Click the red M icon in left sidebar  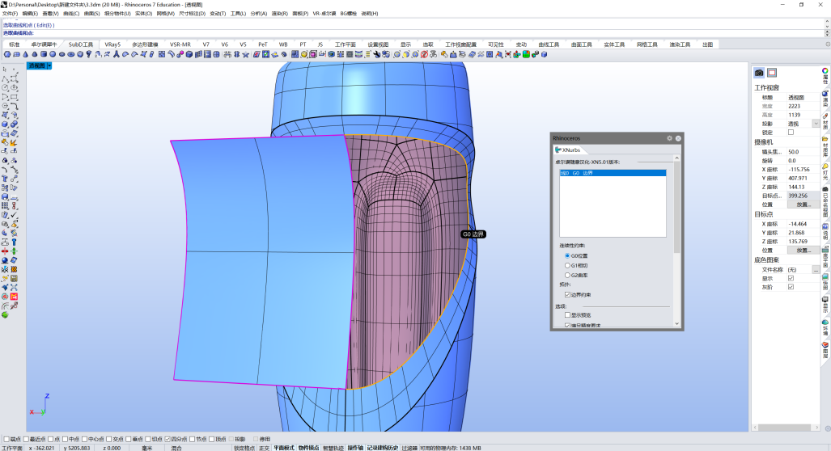click(14, 297)
